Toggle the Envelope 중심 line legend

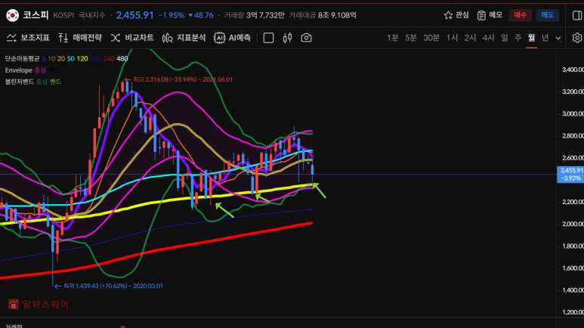(x=40, y=70)
